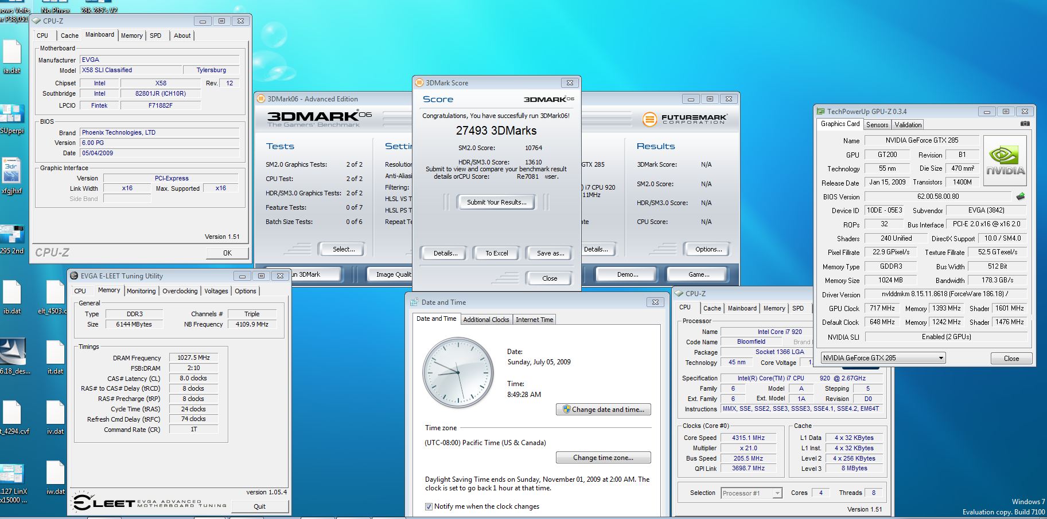Image resolution: width=1047 pixels, height=519 pixels.
Task: Click Close button in GPU-Z window
Action: coord(1011,359)
